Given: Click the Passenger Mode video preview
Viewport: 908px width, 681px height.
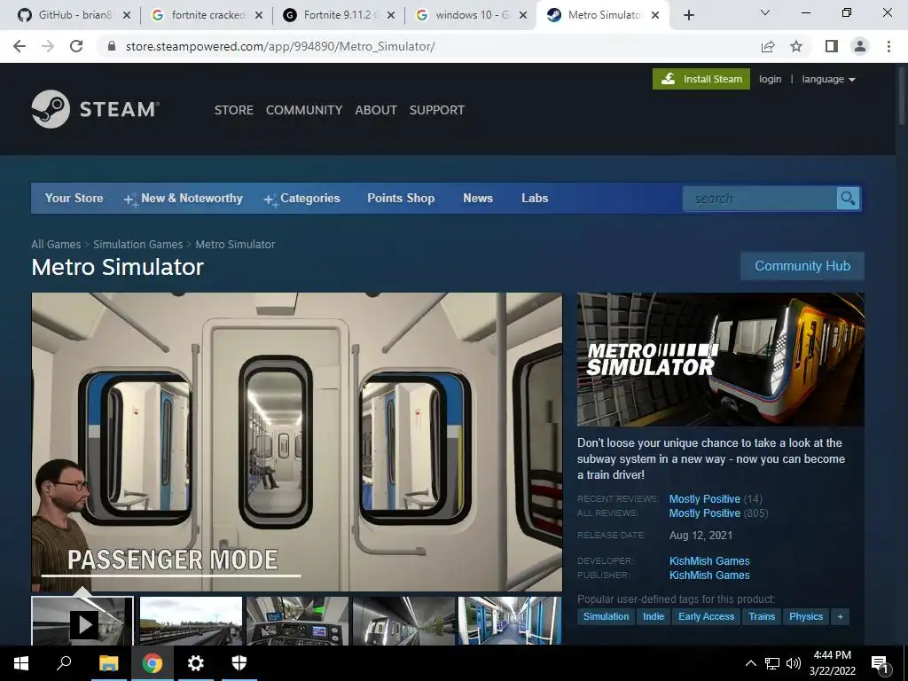Looking at the screenshot, I should [x=296, y=442].
